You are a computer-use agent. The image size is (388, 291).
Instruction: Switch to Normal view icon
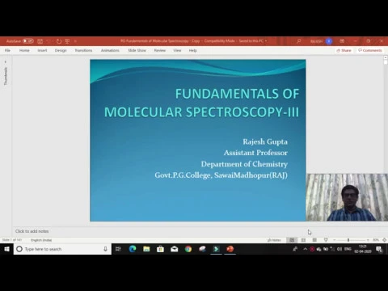pyautogui.click(x=292, y=240)
